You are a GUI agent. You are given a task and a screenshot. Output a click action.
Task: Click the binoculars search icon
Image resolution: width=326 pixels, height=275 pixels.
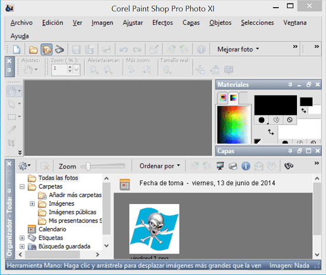pos(289,166)
